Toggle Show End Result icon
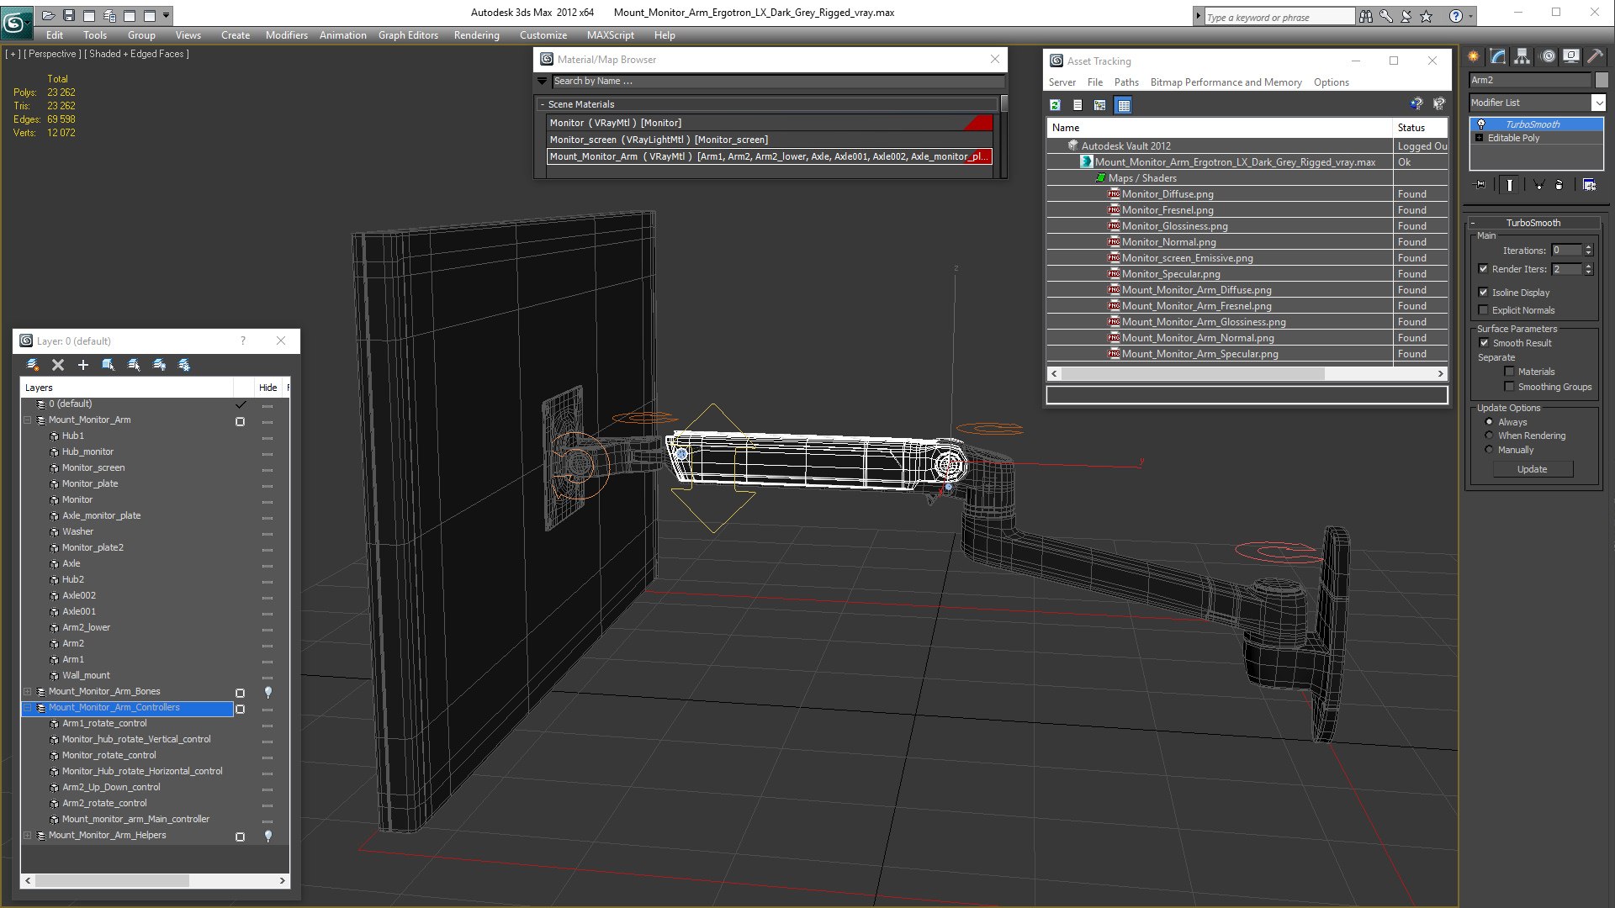 pos(1510,185)
